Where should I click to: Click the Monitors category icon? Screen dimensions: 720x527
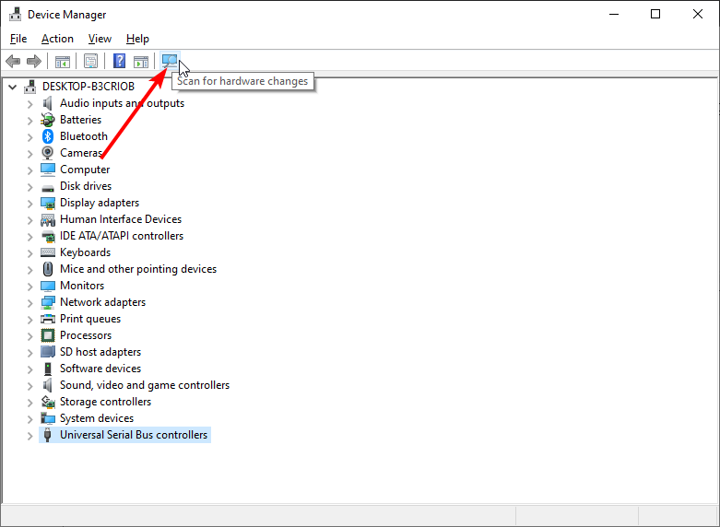click(48, 286)
